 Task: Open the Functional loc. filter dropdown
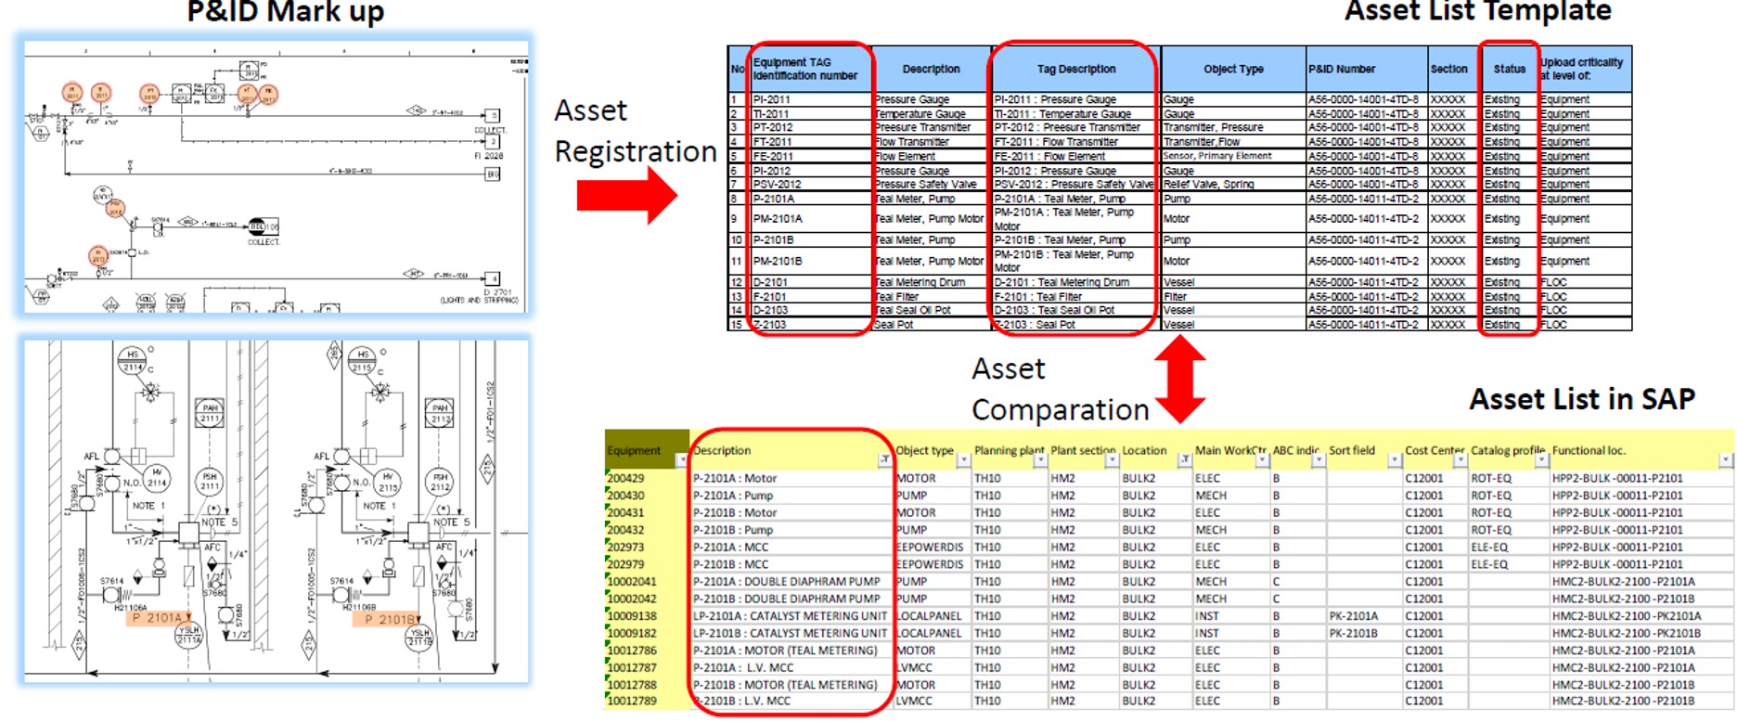point(1725,460)
